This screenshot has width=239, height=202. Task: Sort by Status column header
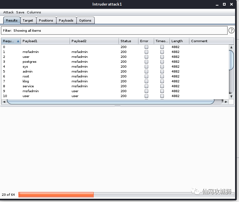pyautogui.click(x=129, y=41)
